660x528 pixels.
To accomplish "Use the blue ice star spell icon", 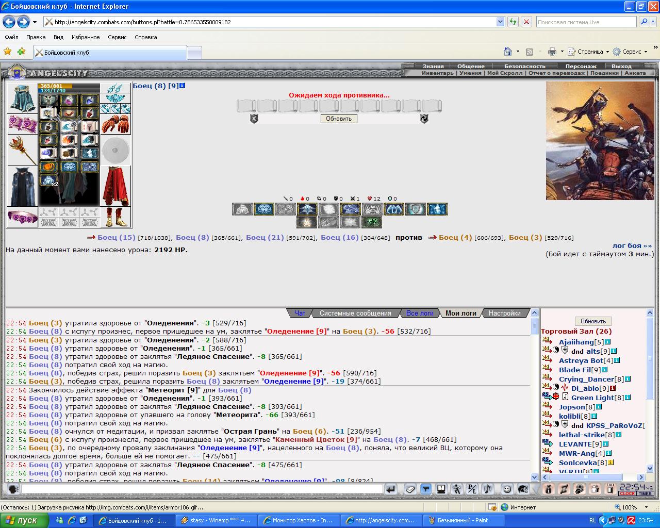I will click(307, 209).
